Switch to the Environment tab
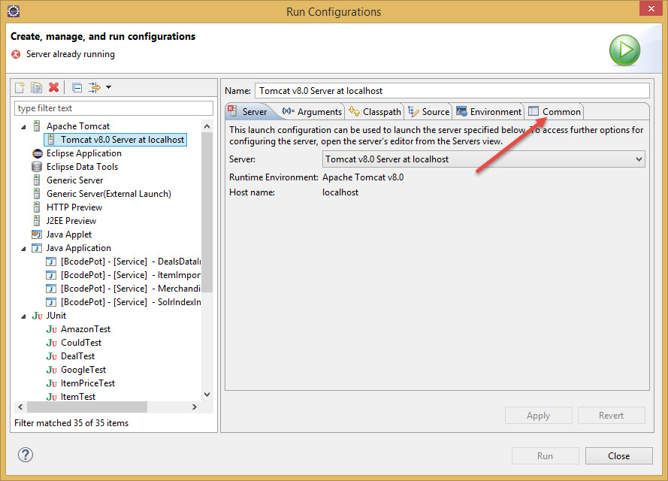This screenshot has height=481, width=668. 488,112
